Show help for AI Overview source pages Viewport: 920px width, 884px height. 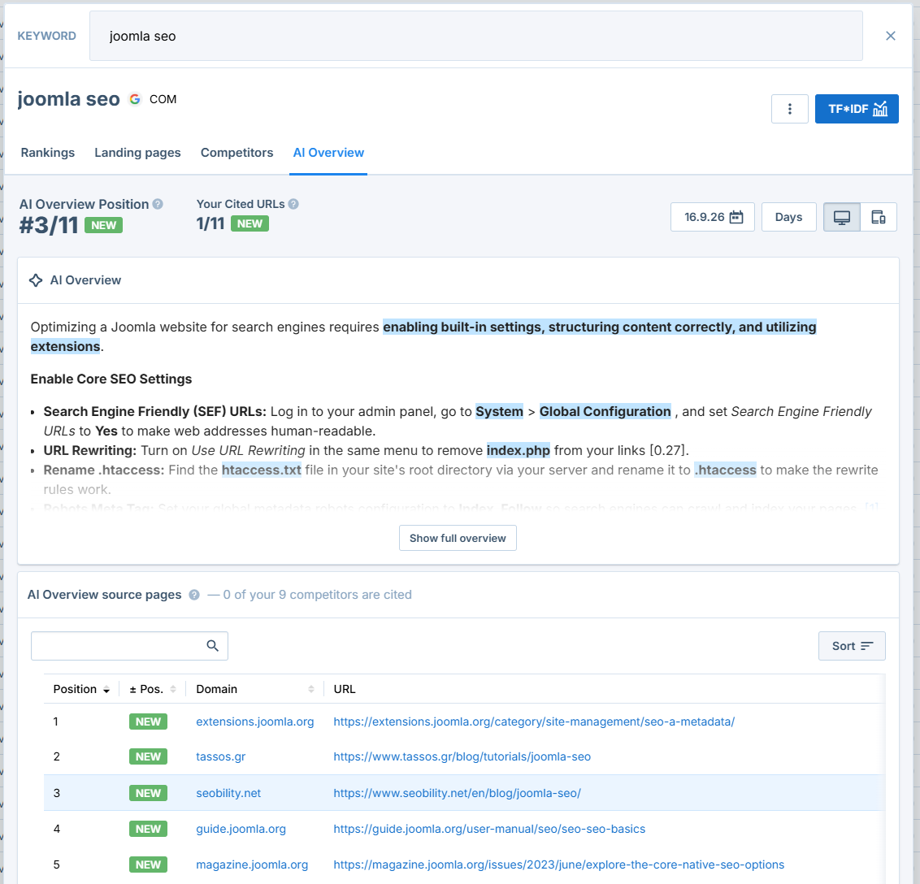pos(194,595)
